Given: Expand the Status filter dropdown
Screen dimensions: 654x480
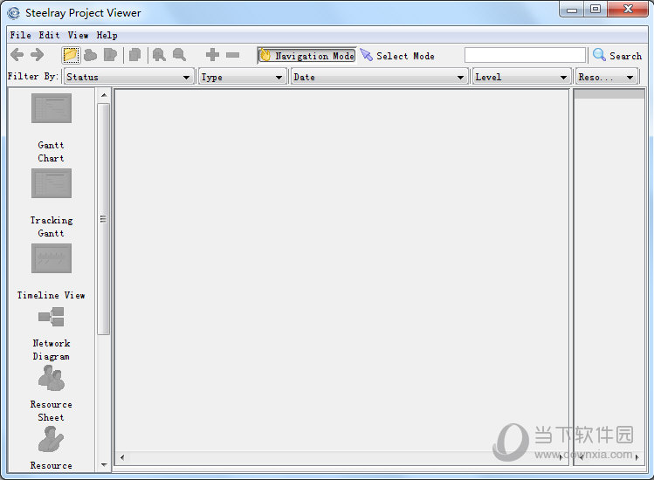Looking at the screenshot, I should tap(128, 77).
